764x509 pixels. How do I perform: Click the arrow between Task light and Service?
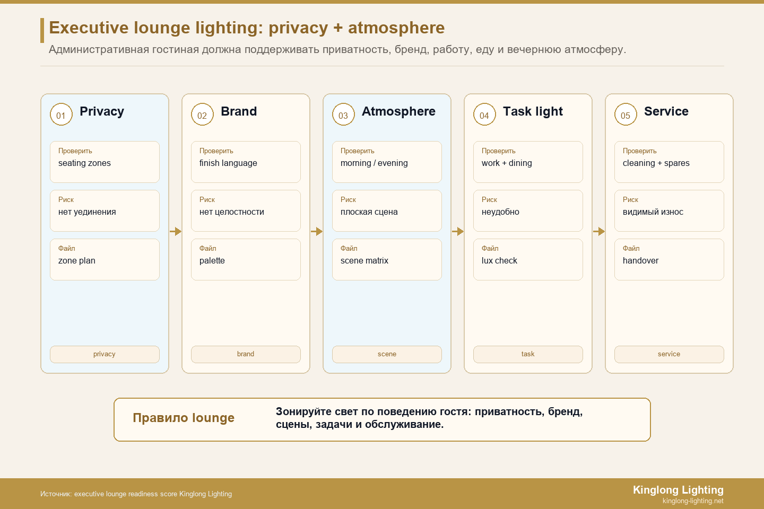pos(599,231)
